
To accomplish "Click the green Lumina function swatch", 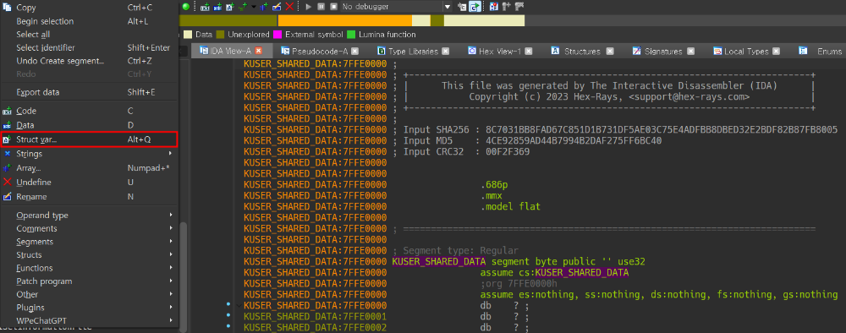I will point(351,35).
